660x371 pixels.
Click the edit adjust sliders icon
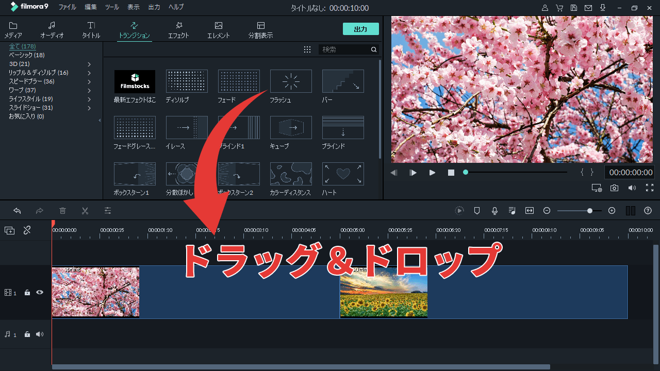click(x=108, y=211)
